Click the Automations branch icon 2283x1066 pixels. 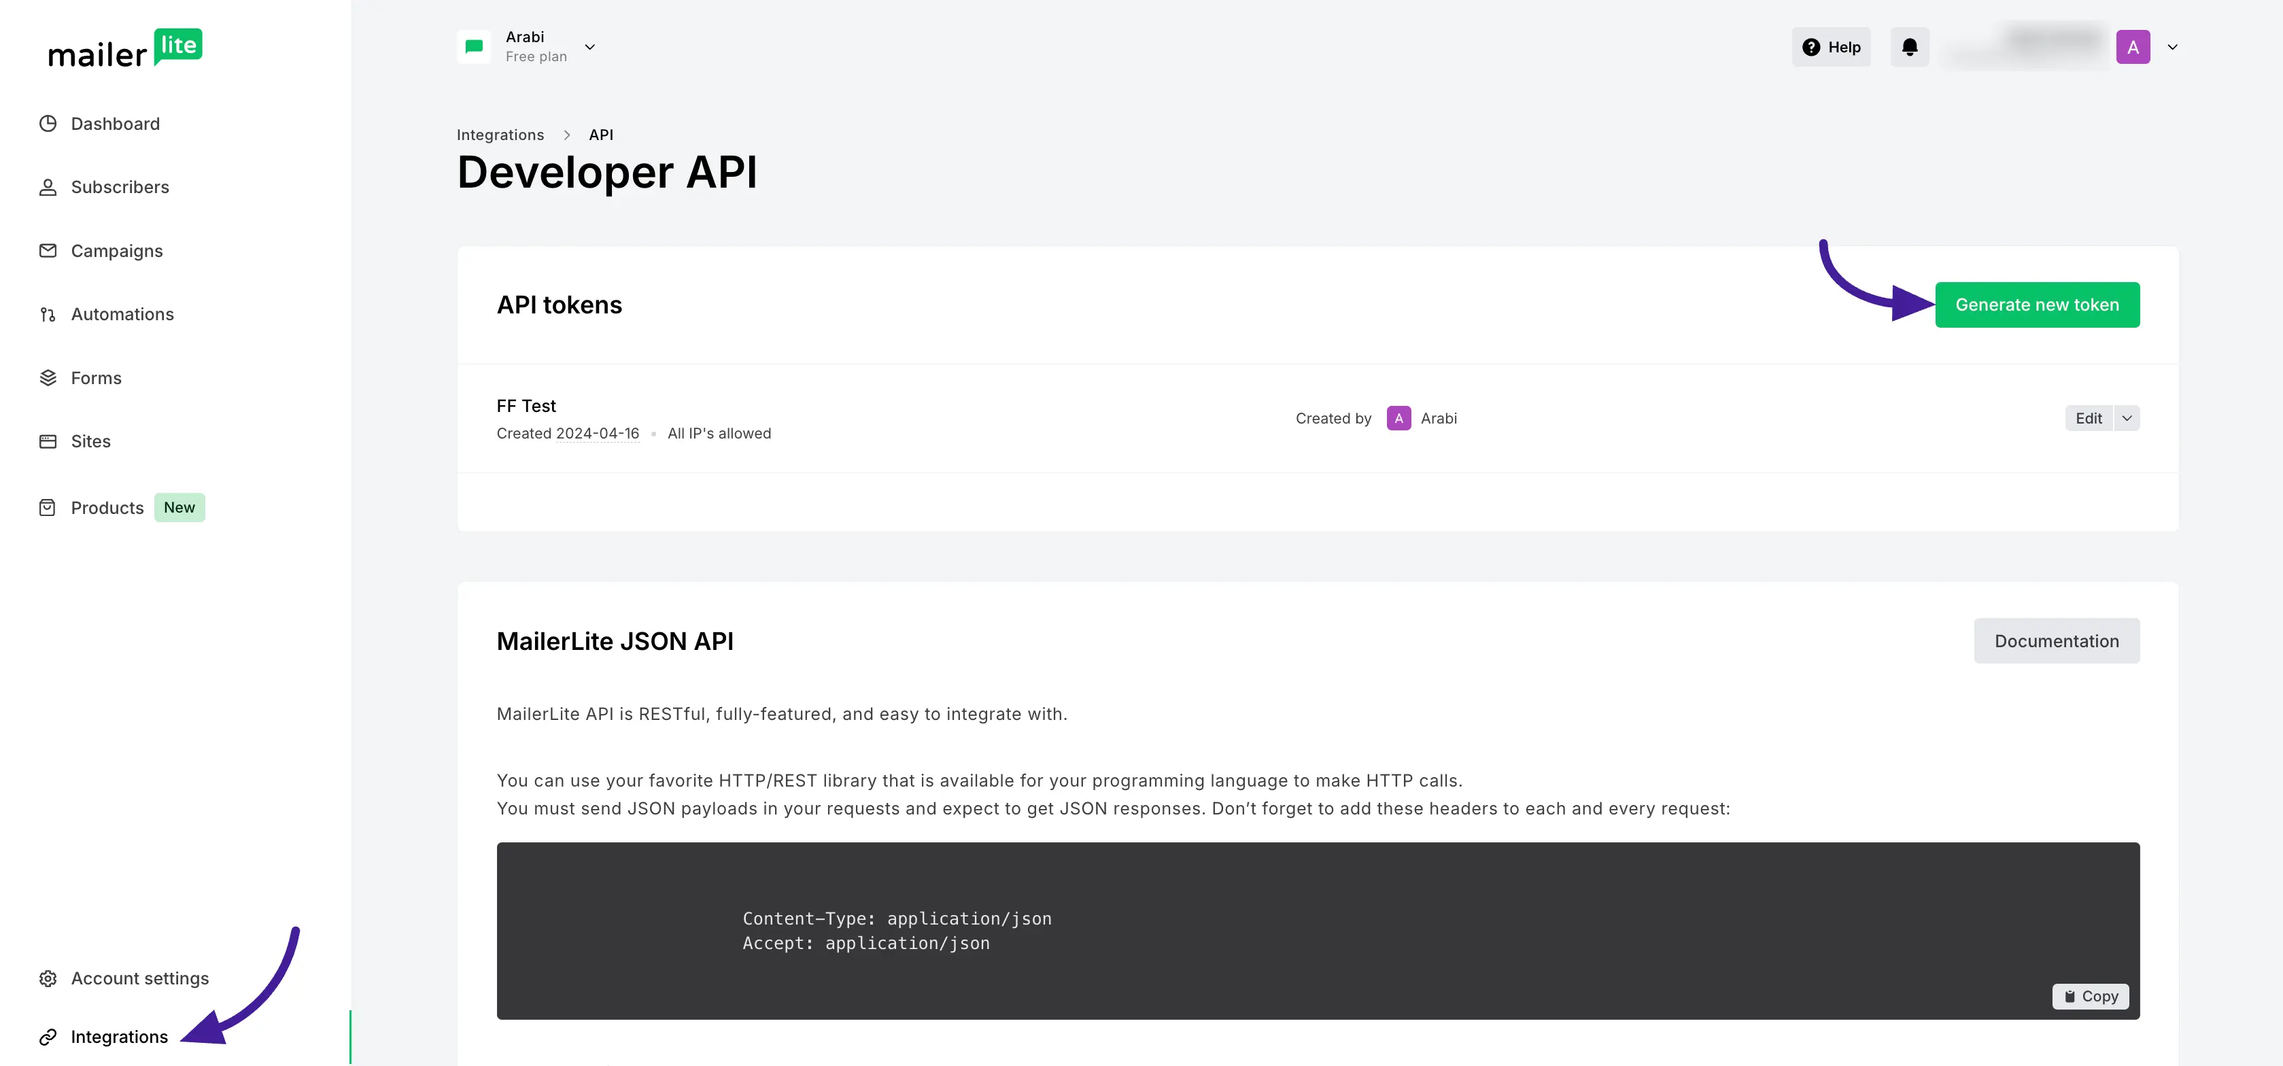(48, 315)
